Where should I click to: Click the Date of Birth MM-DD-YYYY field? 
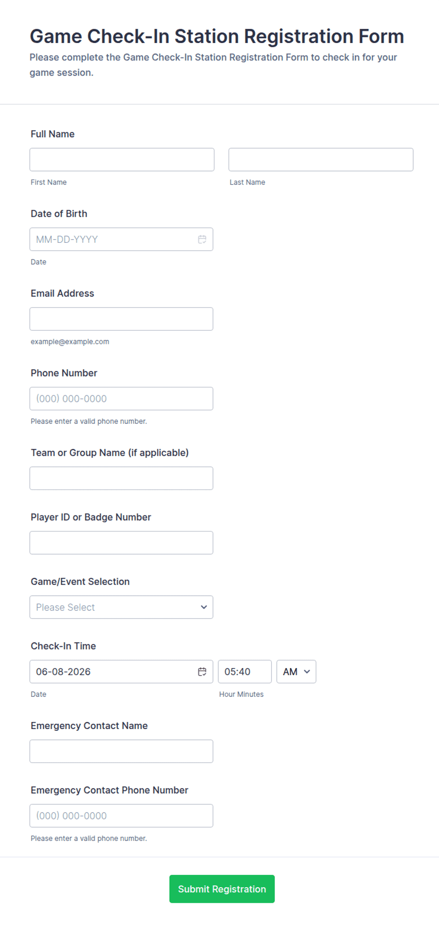(x=121, y=240)
